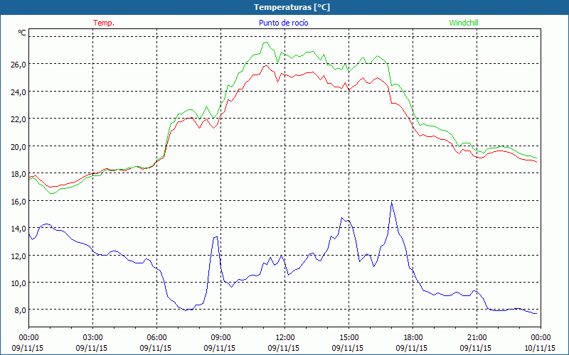569x355 pixels.
Task: Click the green Windchill legend label
Action: 464,23
